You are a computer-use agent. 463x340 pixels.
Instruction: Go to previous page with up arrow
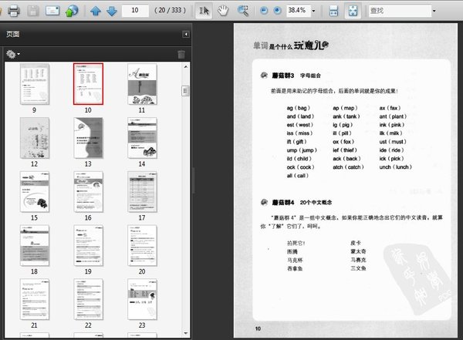point(96,11)
